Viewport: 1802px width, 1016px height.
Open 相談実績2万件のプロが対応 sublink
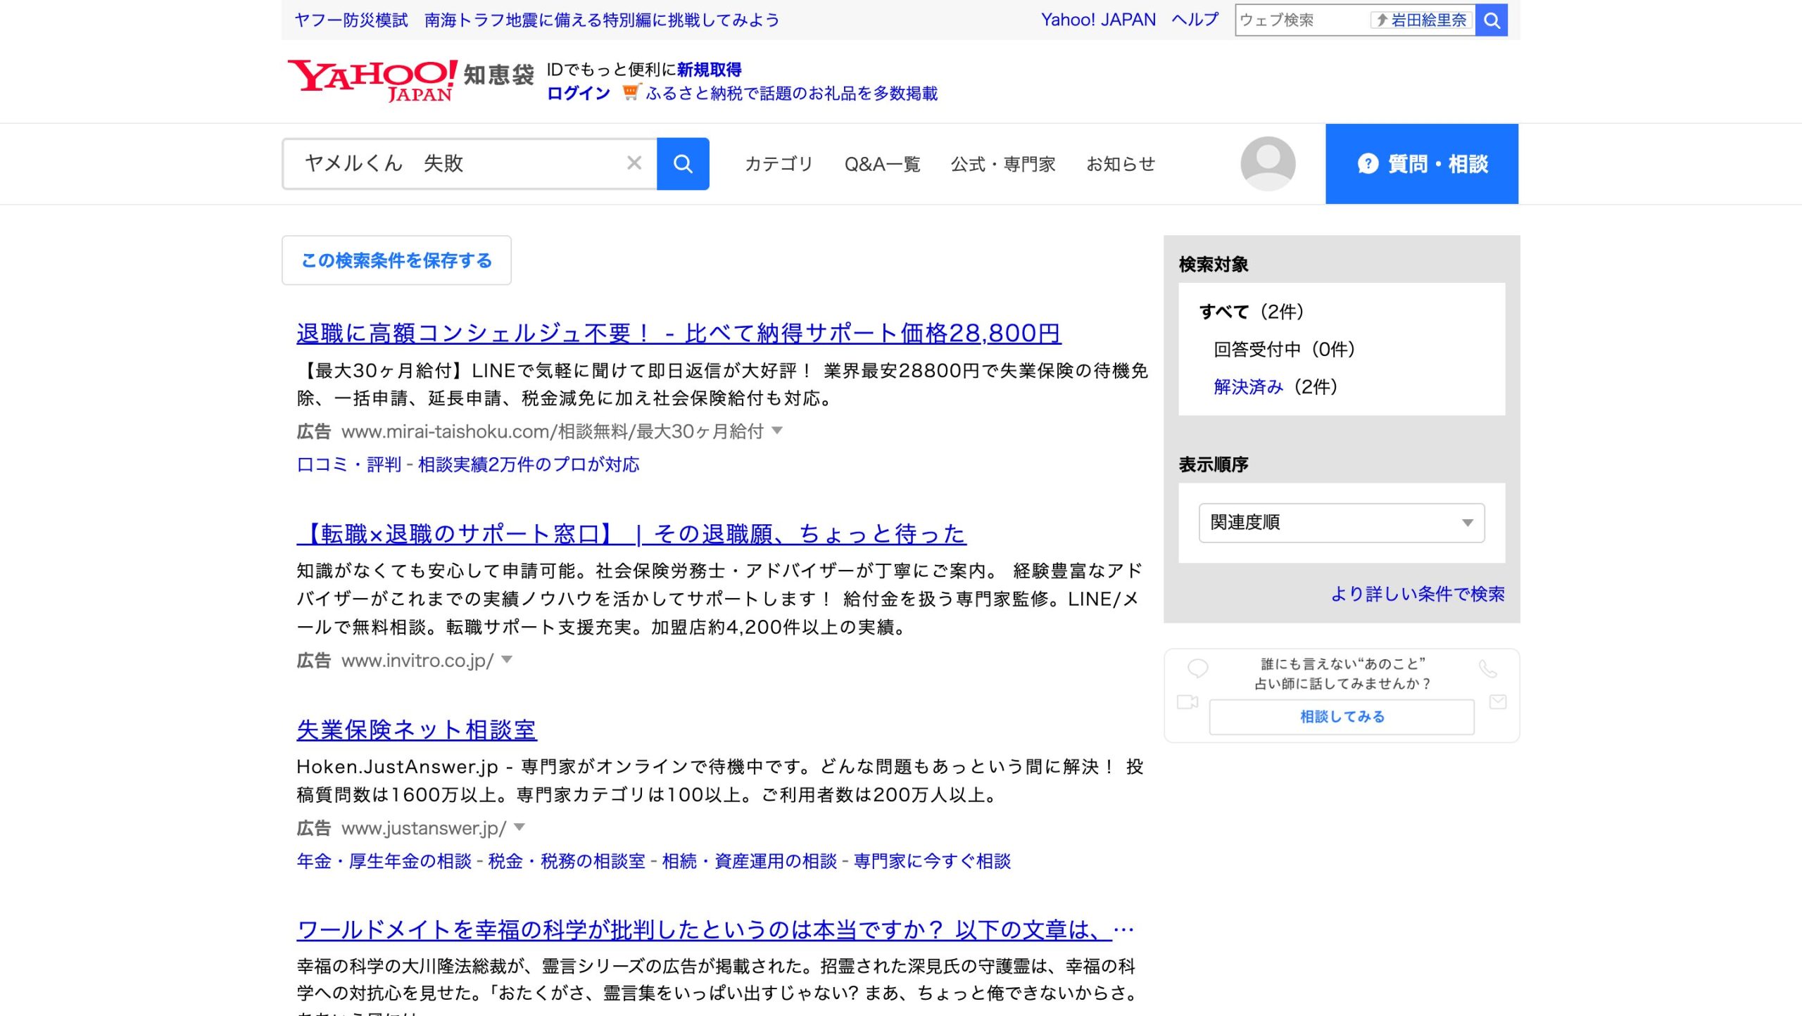pyautogui.click(x=529, y=464)
